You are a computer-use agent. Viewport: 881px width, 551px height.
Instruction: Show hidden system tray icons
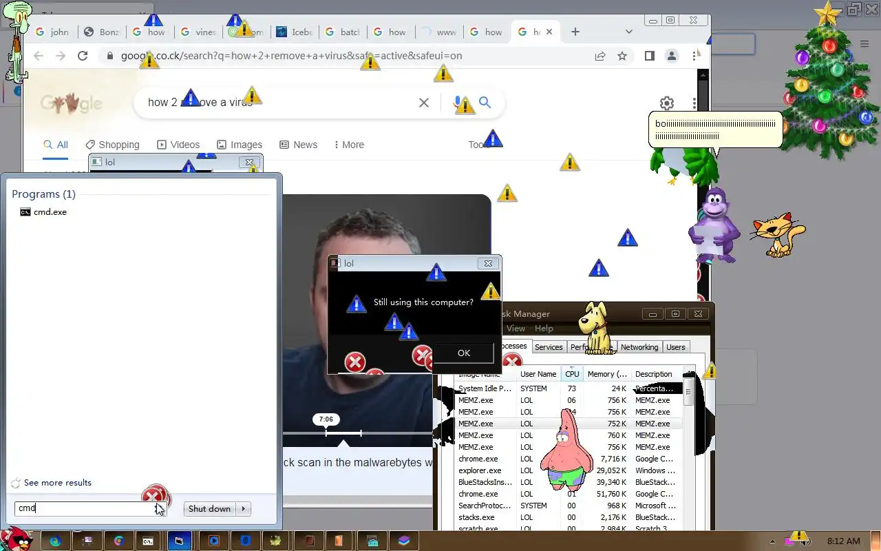point(772,541)
